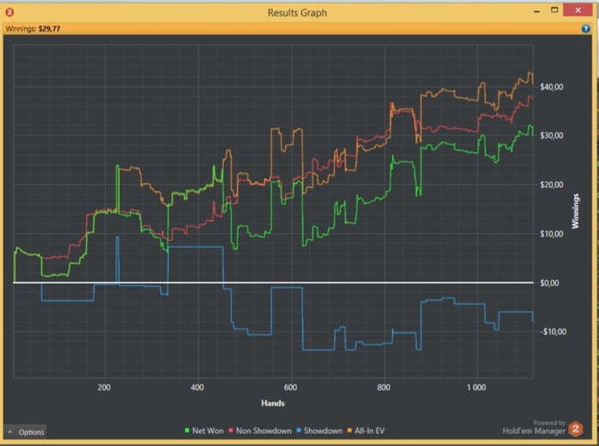Click the 200 hands axis label
The height and width of the screenshot is (446, 599).
click(104, 388)
